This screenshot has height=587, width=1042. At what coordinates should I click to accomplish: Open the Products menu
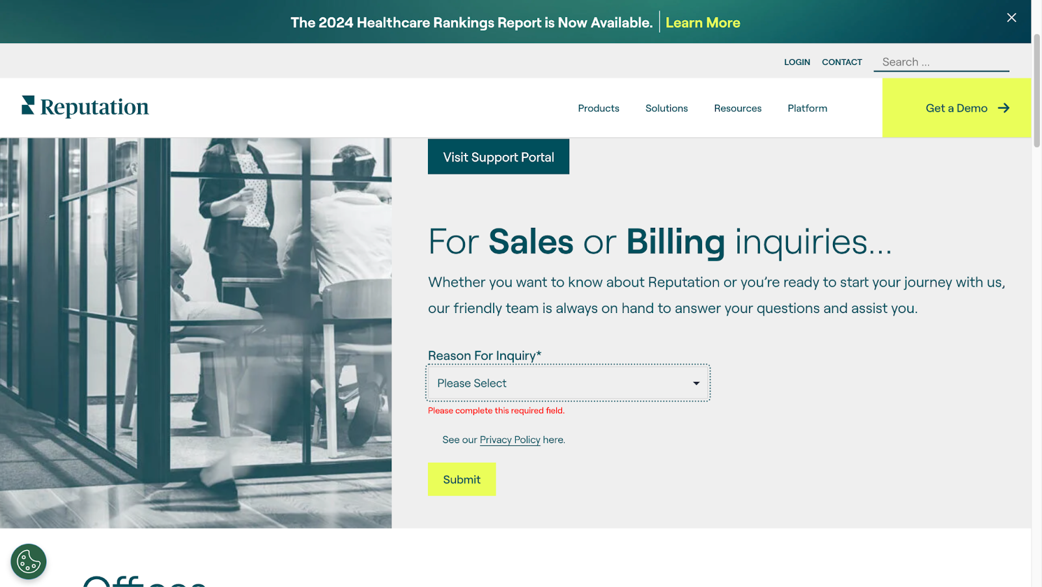click(598, 108)
